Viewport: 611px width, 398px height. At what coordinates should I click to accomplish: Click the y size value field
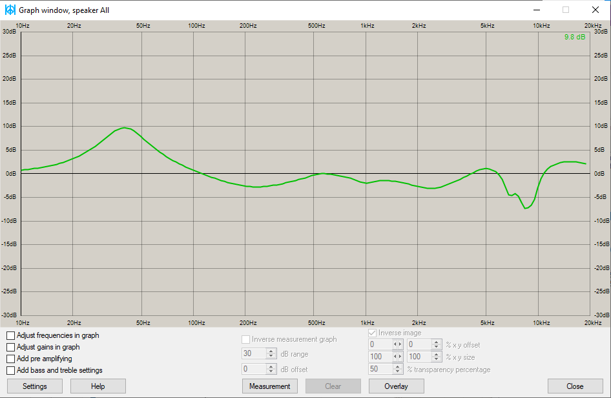tap(420, 357)
